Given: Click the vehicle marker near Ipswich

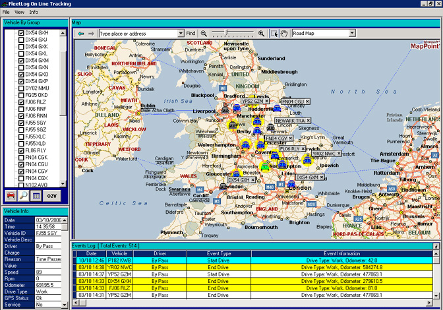Looking at the screenshot, I should [x=307, y=160].
